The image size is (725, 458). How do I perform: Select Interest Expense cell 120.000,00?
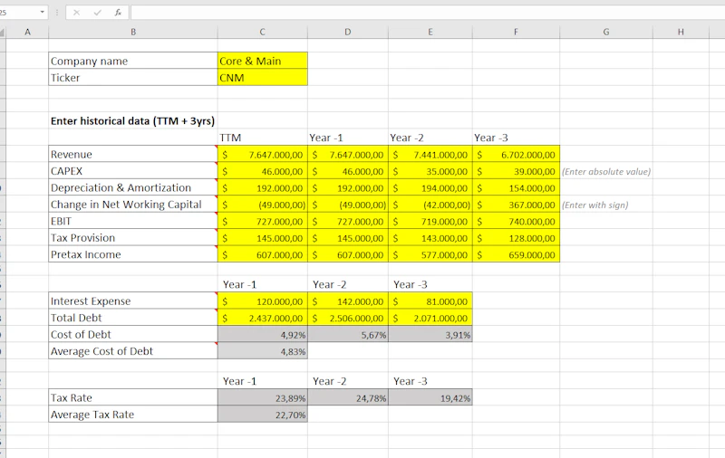pyautogui.click(x=262, y=301)
